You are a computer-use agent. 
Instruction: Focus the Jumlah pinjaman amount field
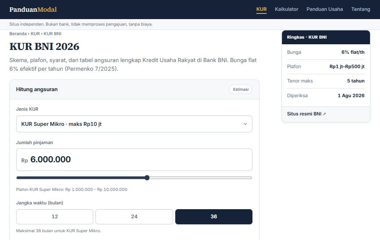click(134, 160)
